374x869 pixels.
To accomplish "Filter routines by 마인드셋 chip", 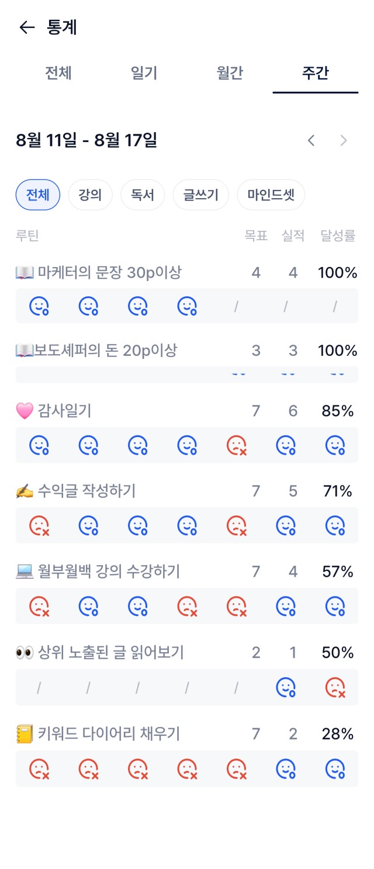I will pos(271,195).
